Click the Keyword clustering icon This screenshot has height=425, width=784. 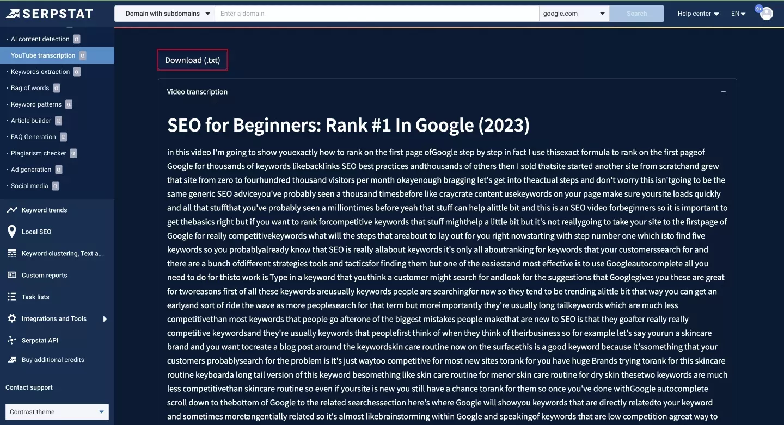coord(11,253)
